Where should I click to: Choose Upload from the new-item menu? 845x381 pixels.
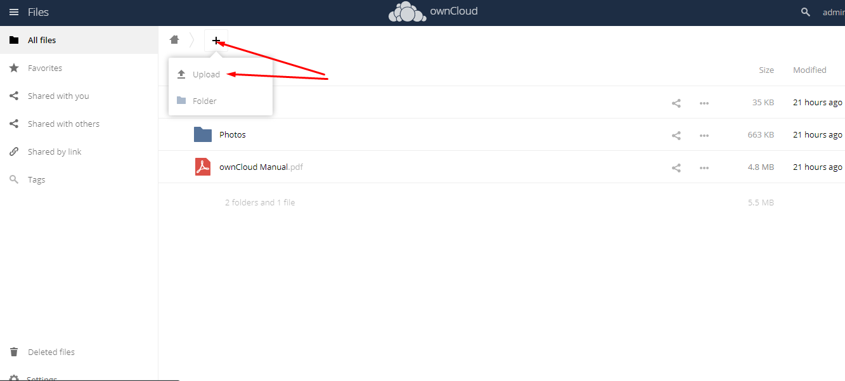[x=206, y=74]
